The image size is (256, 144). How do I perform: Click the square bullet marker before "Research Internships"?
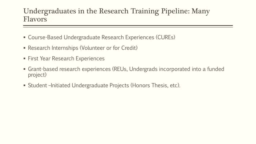click(24, 48)
